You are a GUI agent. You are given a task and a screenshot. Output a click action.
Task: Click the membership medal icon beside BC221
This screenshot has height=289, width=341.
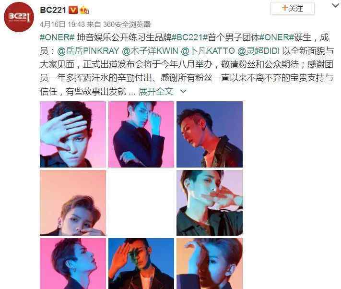coord(84,10)
